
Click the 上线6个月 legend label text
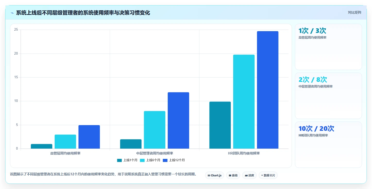pos(153,160)
